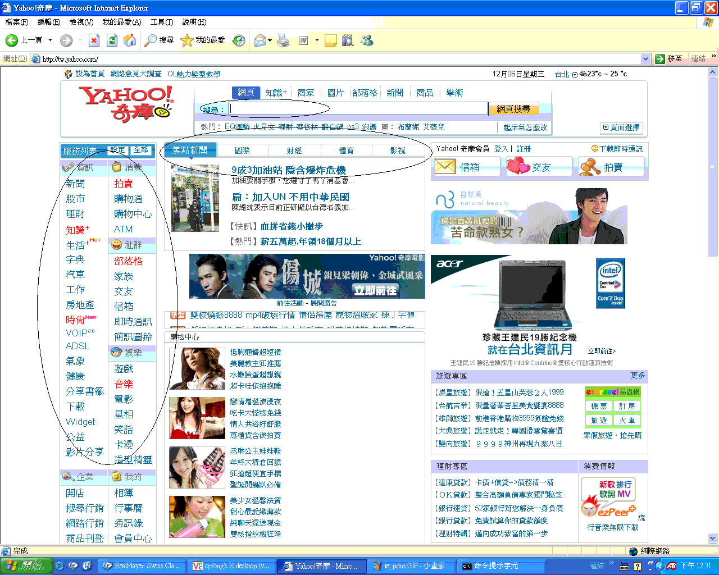Screen dimensions: 719x575
Task: Click the page's vertical scrollbar down arrow
Action: tap(713, 538)
